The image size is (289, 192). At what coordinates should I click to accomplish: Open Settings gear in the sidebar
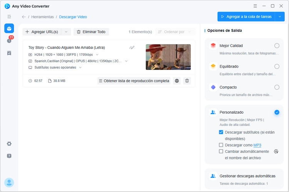pos(9,144)
